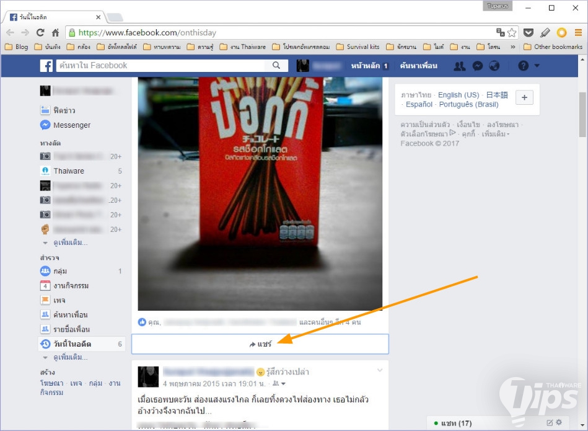Open คุกกี้ cookies link
This screenshot has width=588, height=431.
[468, 134]
